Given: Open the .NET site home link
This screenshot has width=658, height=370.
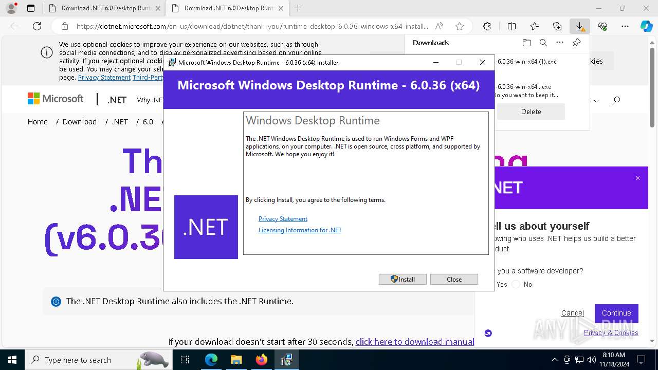Looking at the screenshot, I should point(117,100).
